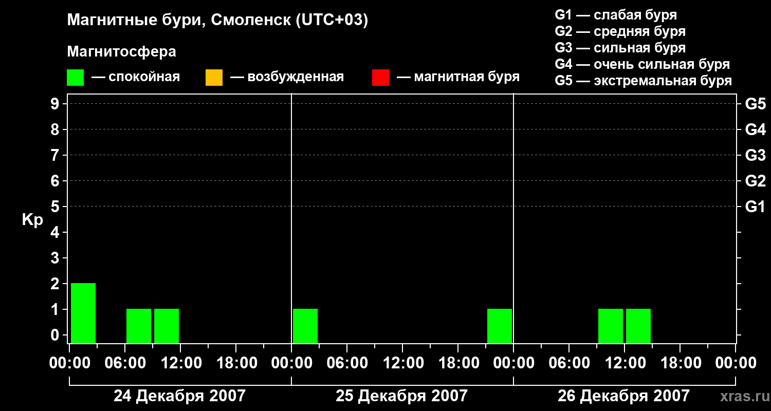Click the green 'спокойная' legend swatch
The width and height of the screenshot is (771, 411).
[x=75, y=78]
